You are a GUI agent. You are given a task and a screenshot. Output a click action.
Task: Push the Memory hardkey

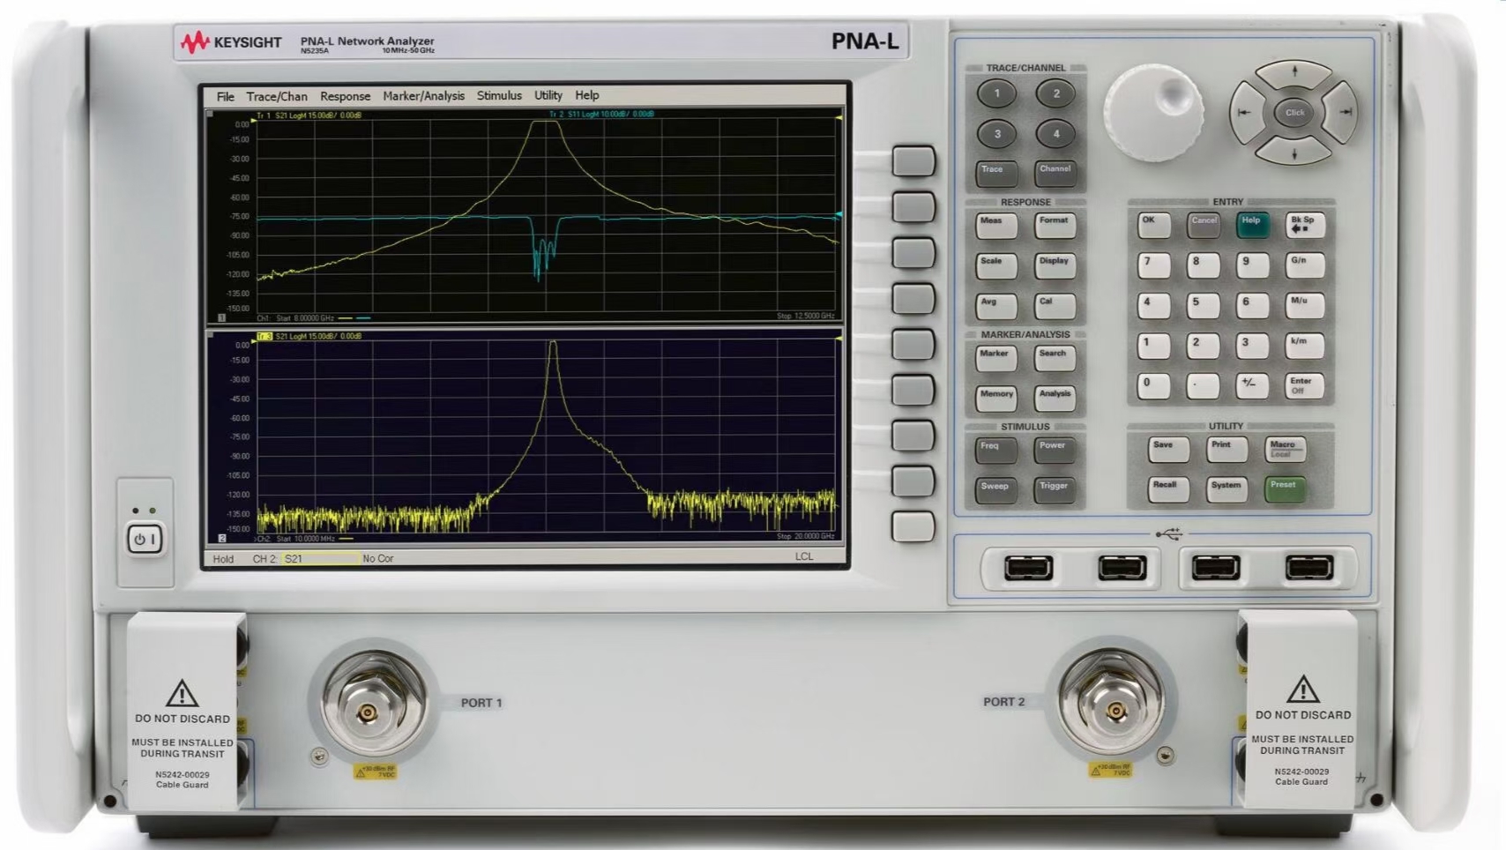(x=995, y=399)
